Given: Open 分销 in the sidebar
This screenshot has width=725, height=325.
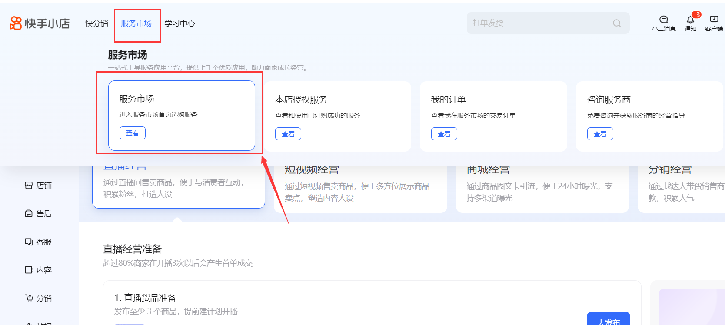Looking at the screenshot, I should point(38,298).
